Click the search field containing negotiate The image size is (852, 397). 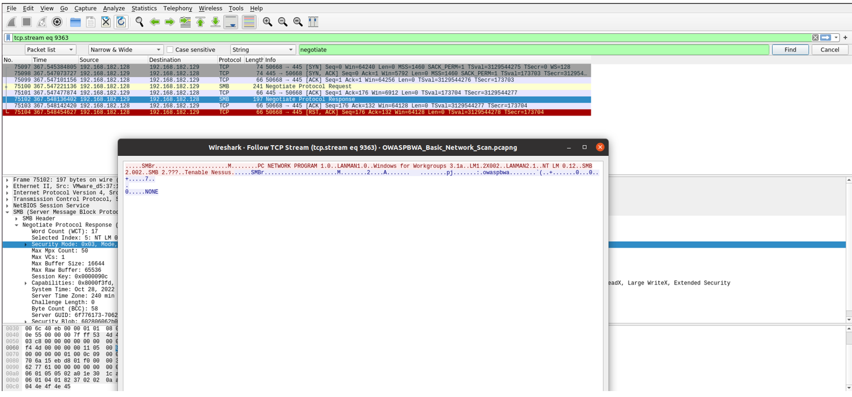[534, 50]
